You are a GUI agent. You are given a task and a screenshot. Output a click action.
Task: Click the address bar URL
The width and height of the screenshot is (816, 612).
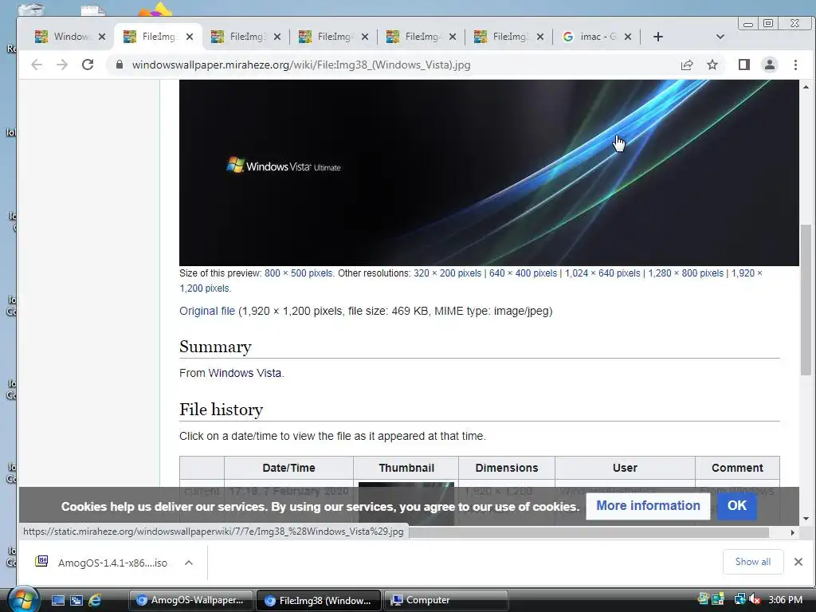[x=300, y=65]
